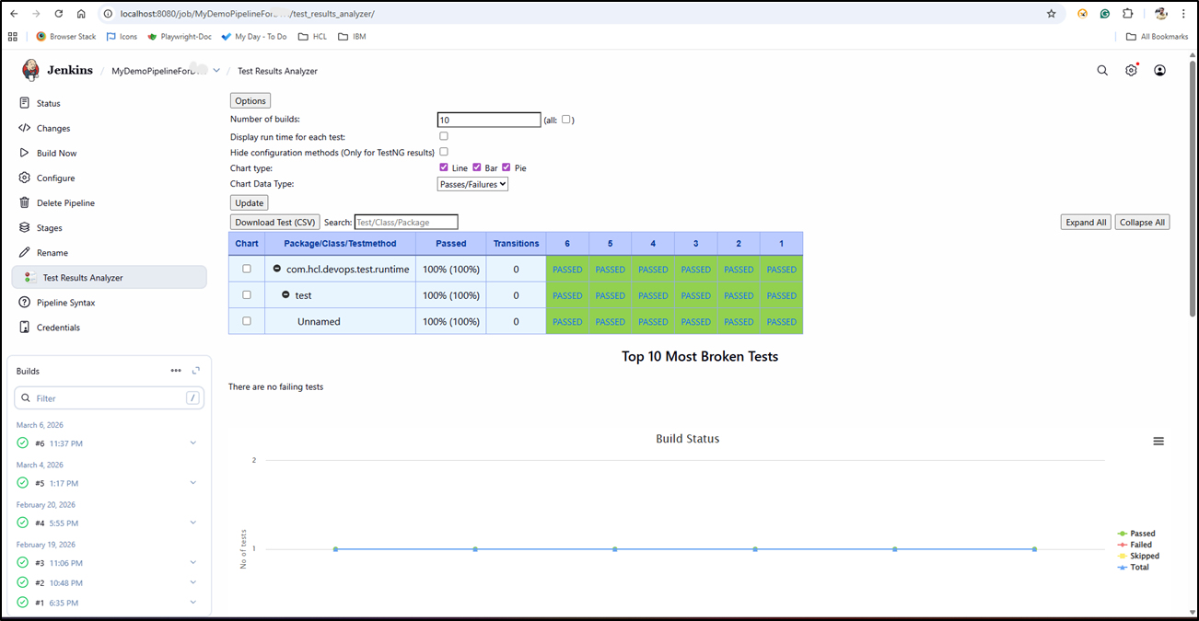Click the build #4 success status icon
Image resolution: width=1199 pixels, height=621 pixels.
click(23, 523)
